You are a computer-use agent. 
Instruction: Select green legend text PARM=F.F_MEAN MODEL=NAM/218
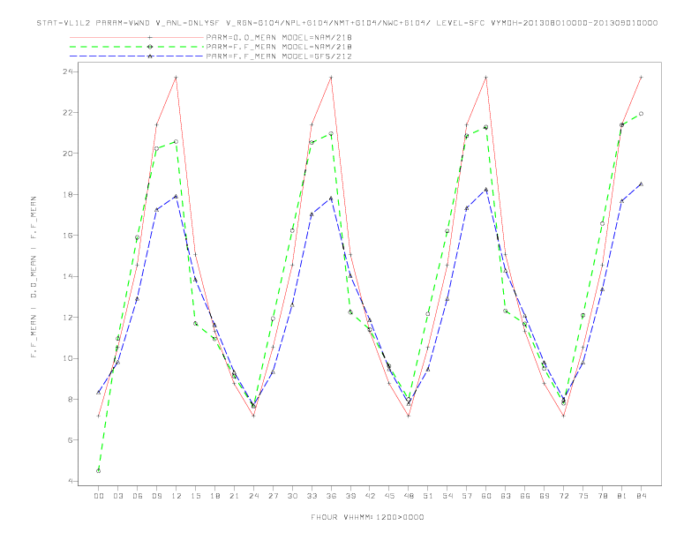(x=279, y=47)
